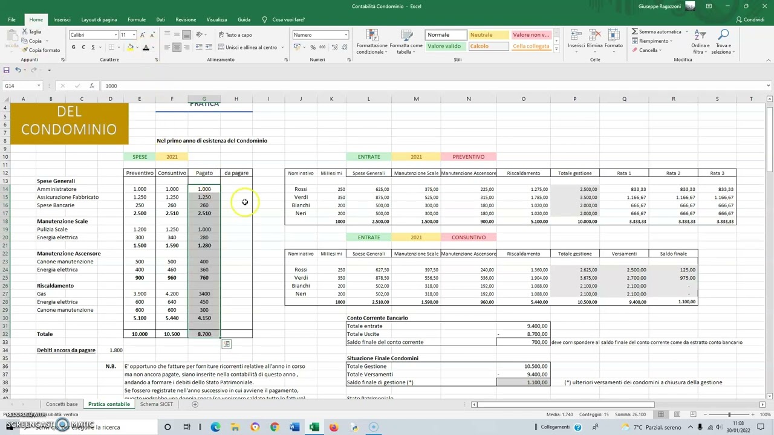
Task: Toggle bold (G) formatting
Action: tap(74, 47)
